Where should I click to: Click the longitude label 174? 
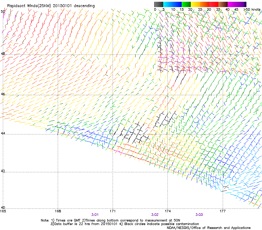pos(167,211)
